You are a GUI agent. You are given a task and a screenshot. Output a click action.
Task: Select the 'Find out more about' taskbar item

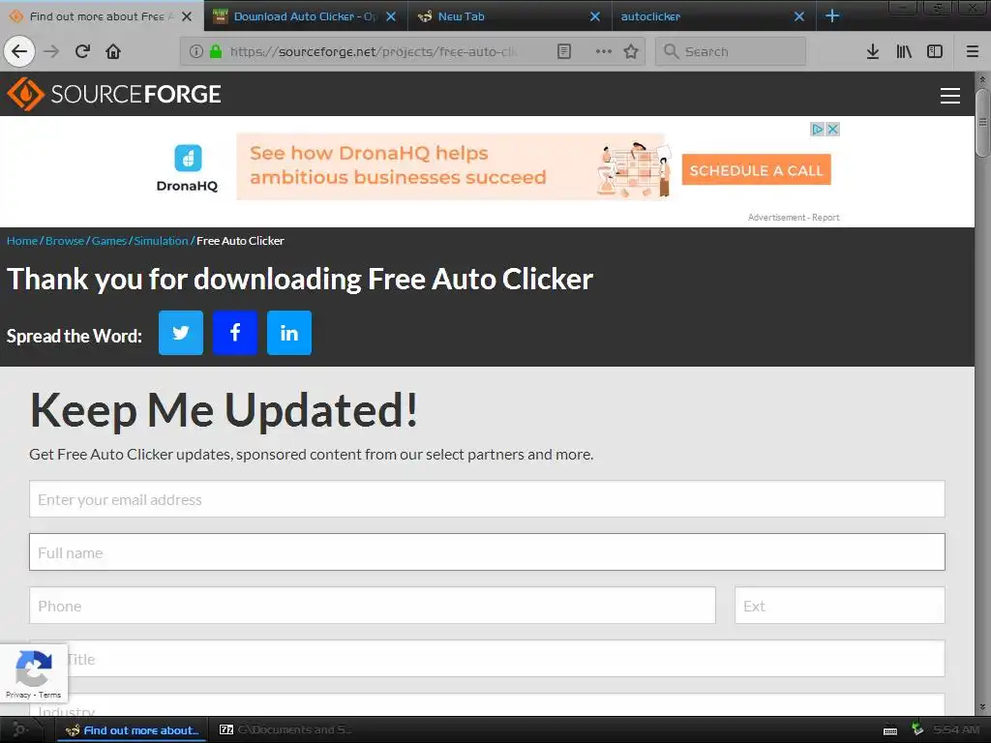click(x=133, y=730)
